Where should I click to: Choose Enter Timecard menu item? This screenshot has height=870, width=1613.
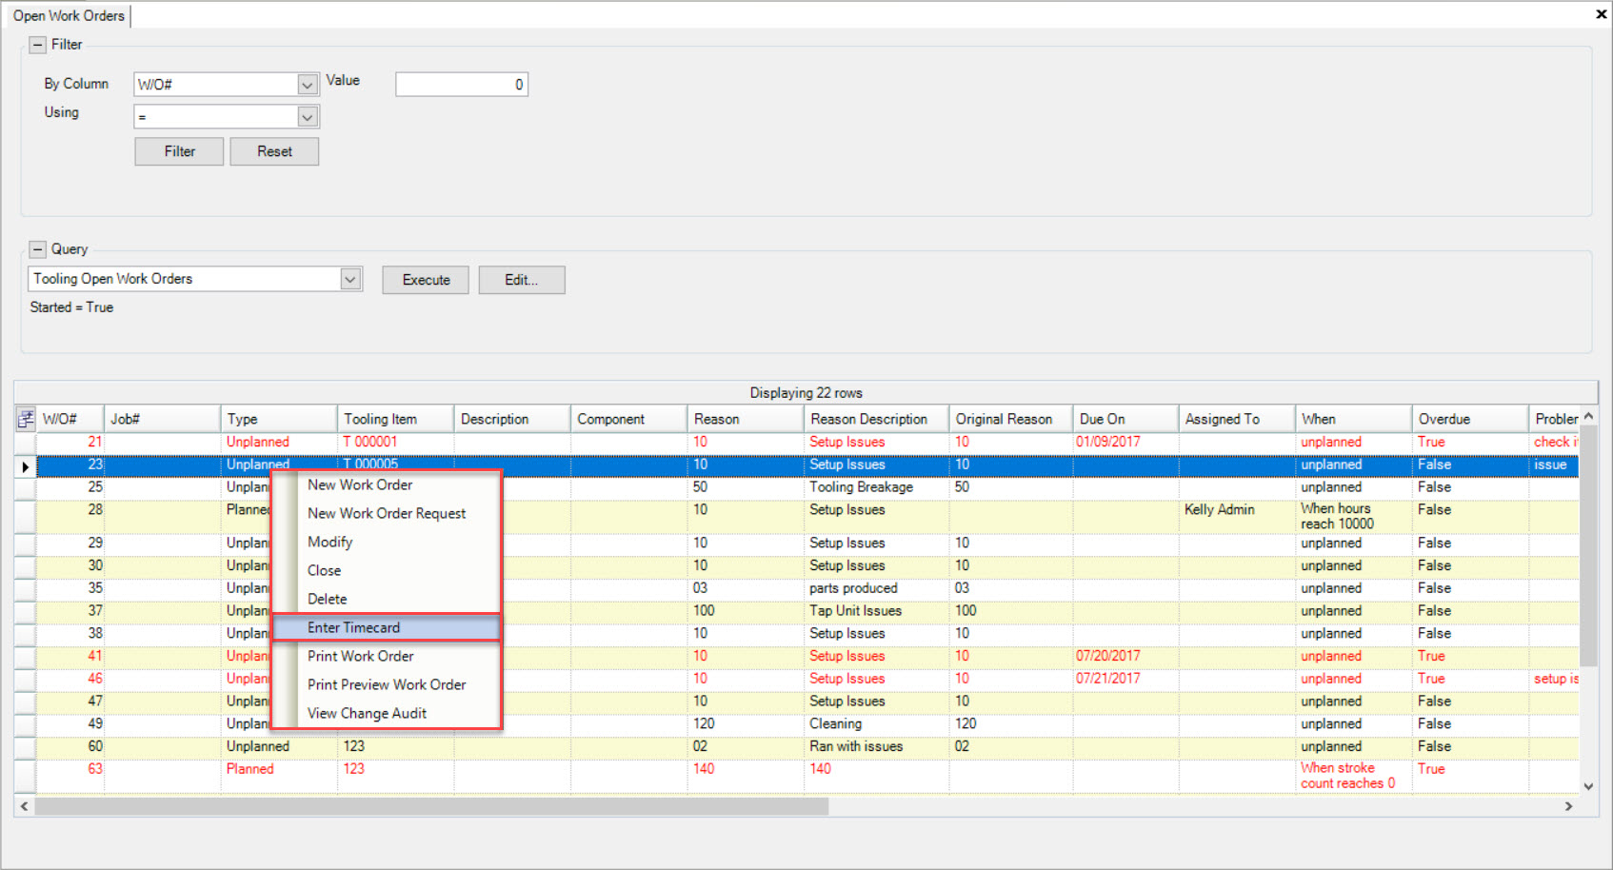[387, 627]
